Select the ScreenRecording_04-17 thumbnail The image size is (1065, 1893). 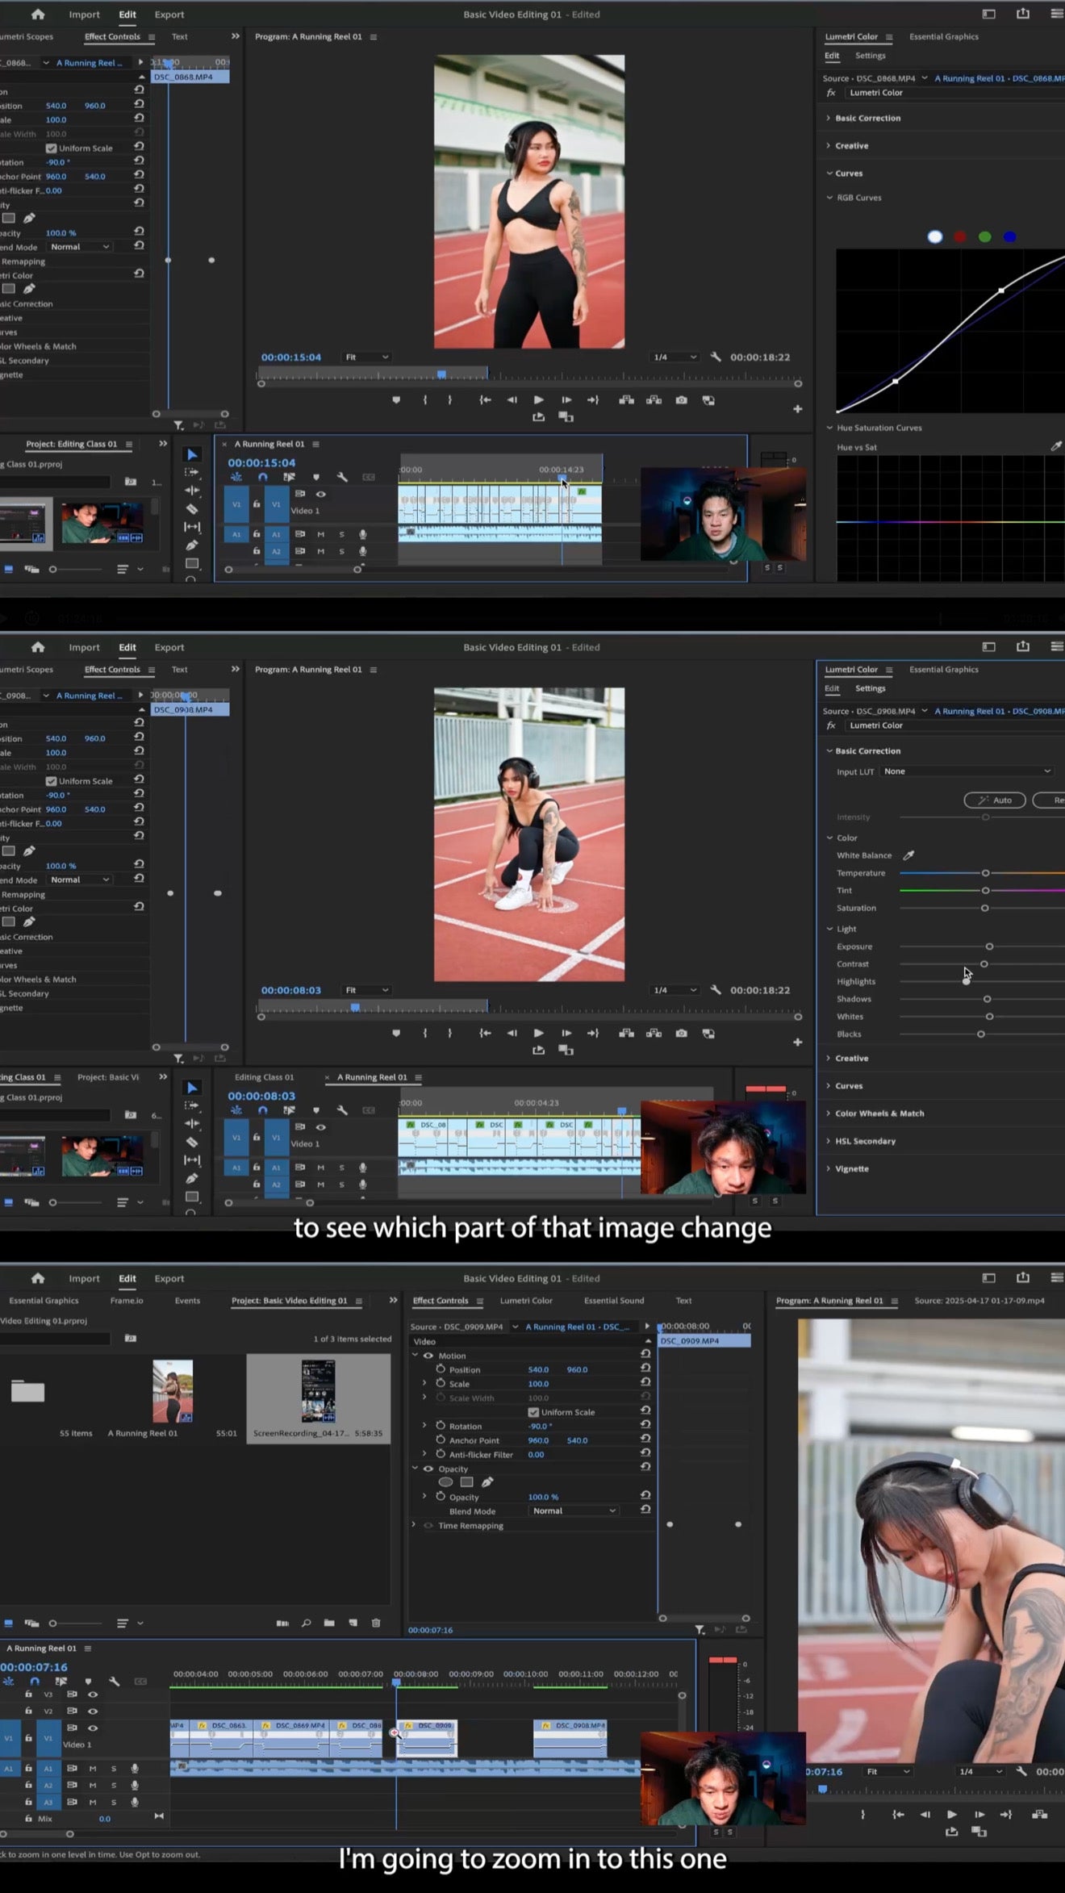tap(318, 1392)
